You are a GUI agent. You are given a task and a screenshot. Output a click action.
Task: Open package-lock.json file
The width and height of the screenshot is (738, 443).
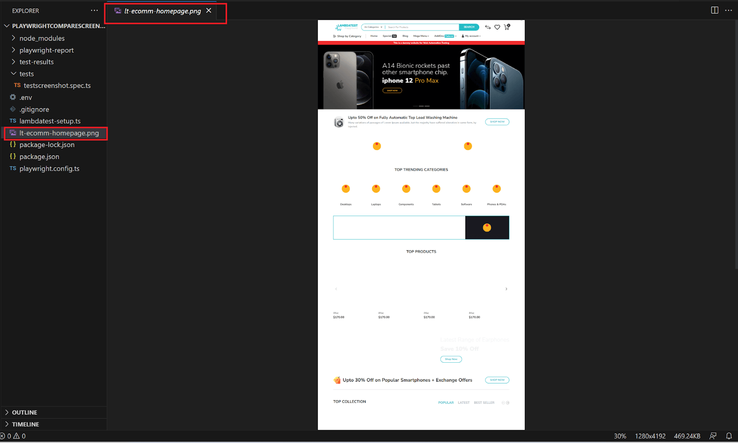(47, 145)
